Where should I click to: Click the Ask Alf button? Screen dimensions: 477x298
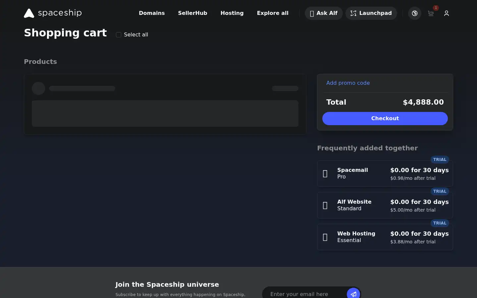point(324,13)
